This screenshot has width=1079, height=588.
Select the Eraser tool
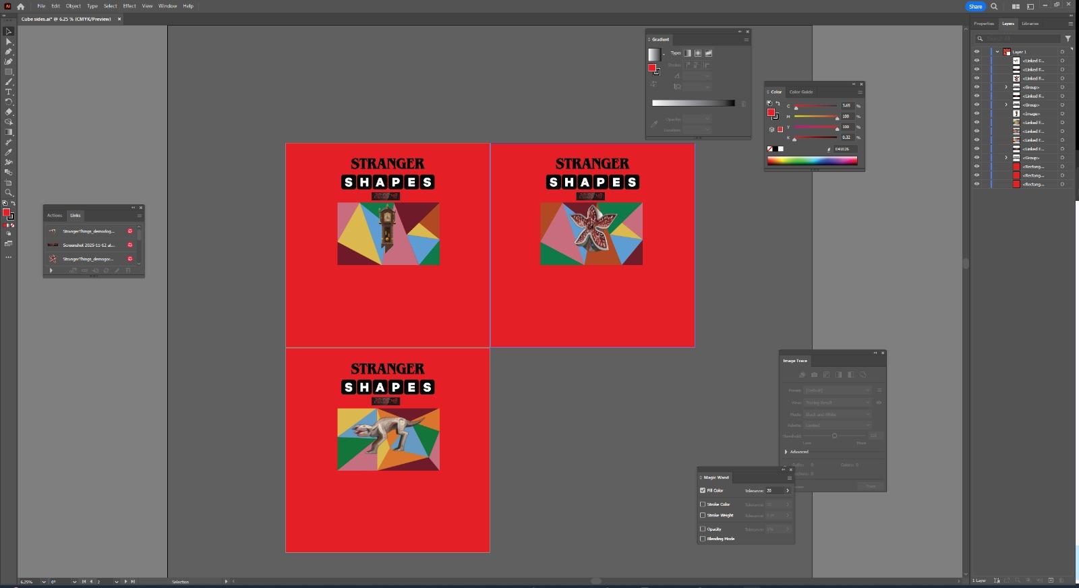pos(9,112)
